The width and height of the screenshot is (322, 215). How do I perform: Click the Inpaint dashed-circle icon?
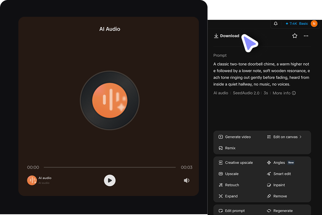coord(269,185)
